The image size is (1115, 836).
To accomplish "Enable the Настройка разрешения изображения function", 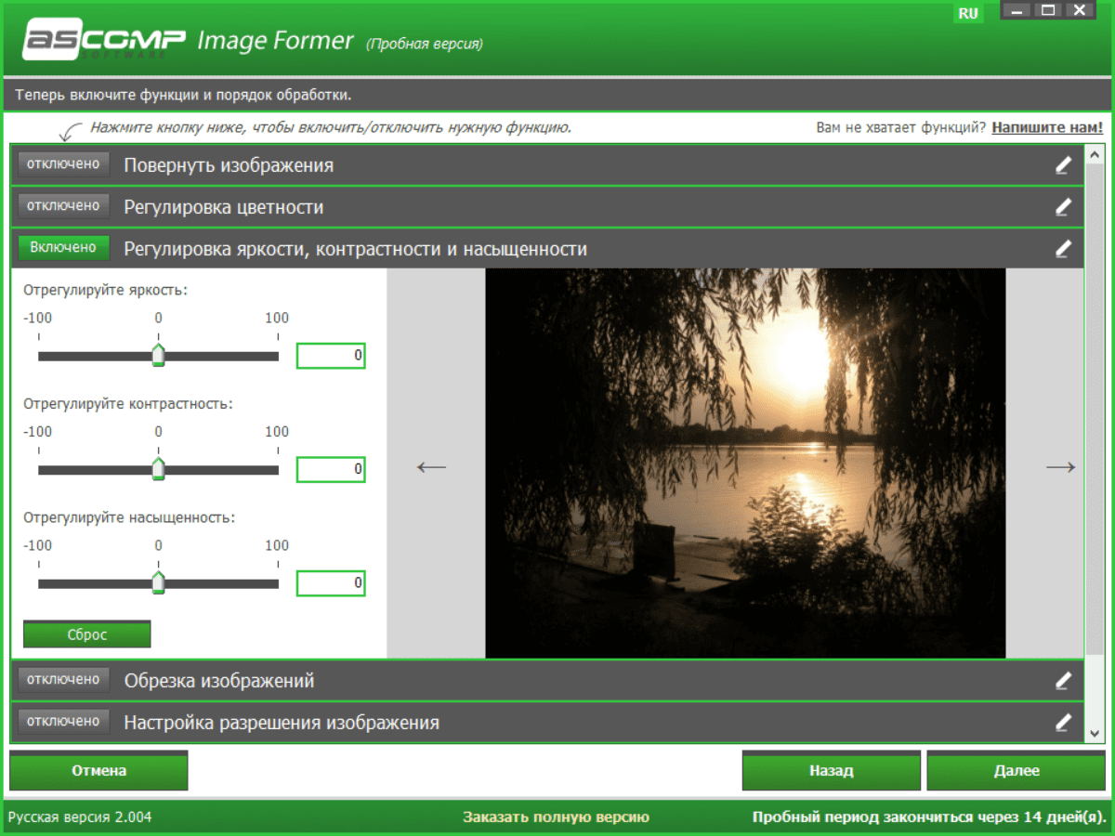I will (63, 722).
